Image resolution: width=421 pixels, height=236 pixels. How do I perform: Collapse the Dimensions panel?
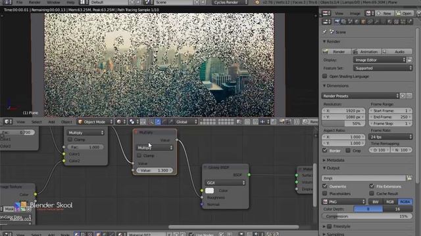(335, 86)
